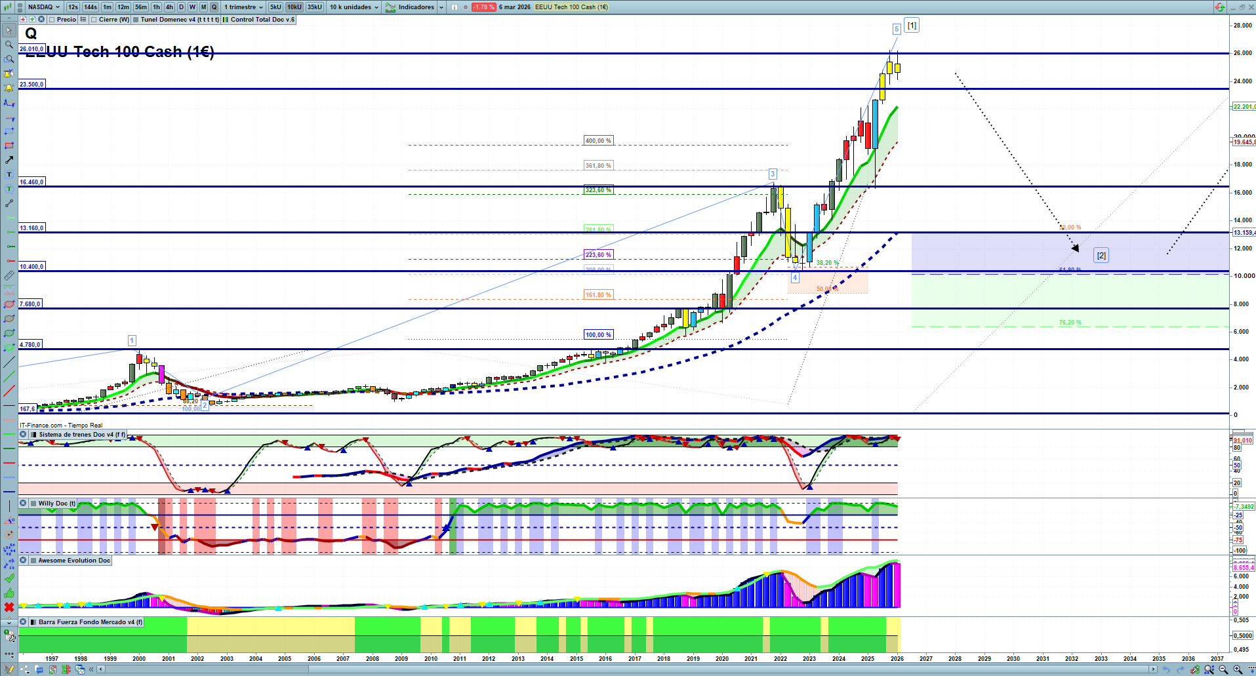Viewport: 1256px width, 676px height.
Task: Click the zoom-out magnifier at bottom right
Action: pyautogui.click(x=1223, y=669)
